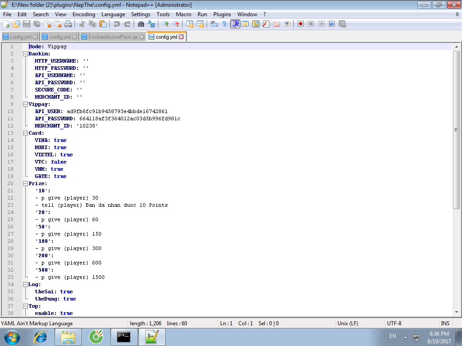Open the Plugins menu
Screen dimensions: 462x346
pos(222,14)
